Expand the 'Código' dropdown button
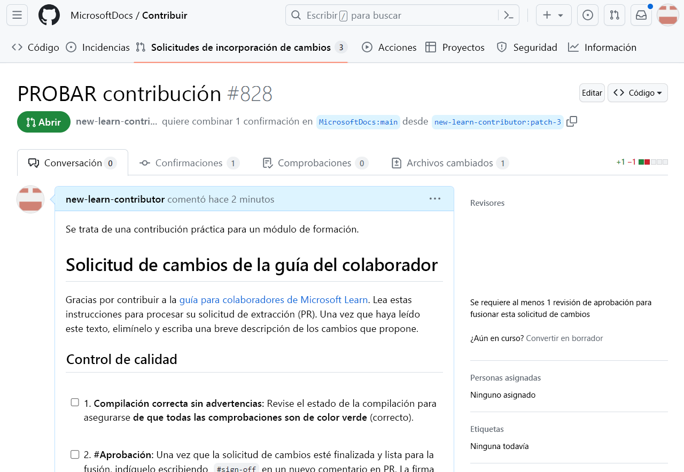 coord(638,92)
